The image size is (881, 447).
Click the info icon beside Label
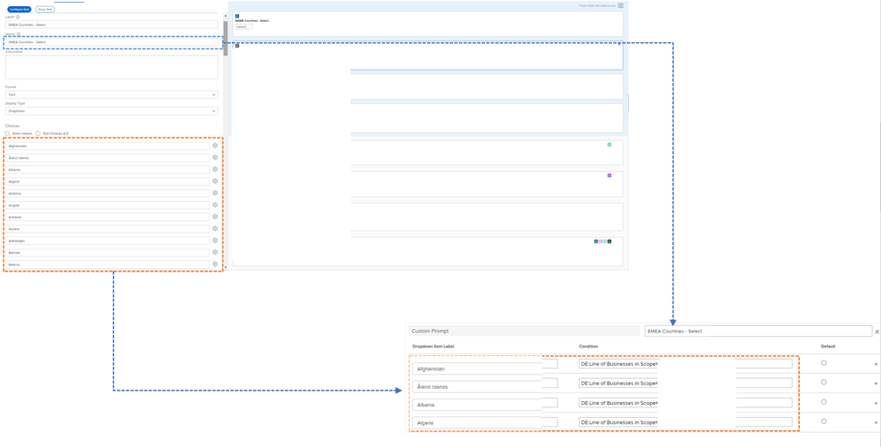pyautogui.click(x=18, y=17)
